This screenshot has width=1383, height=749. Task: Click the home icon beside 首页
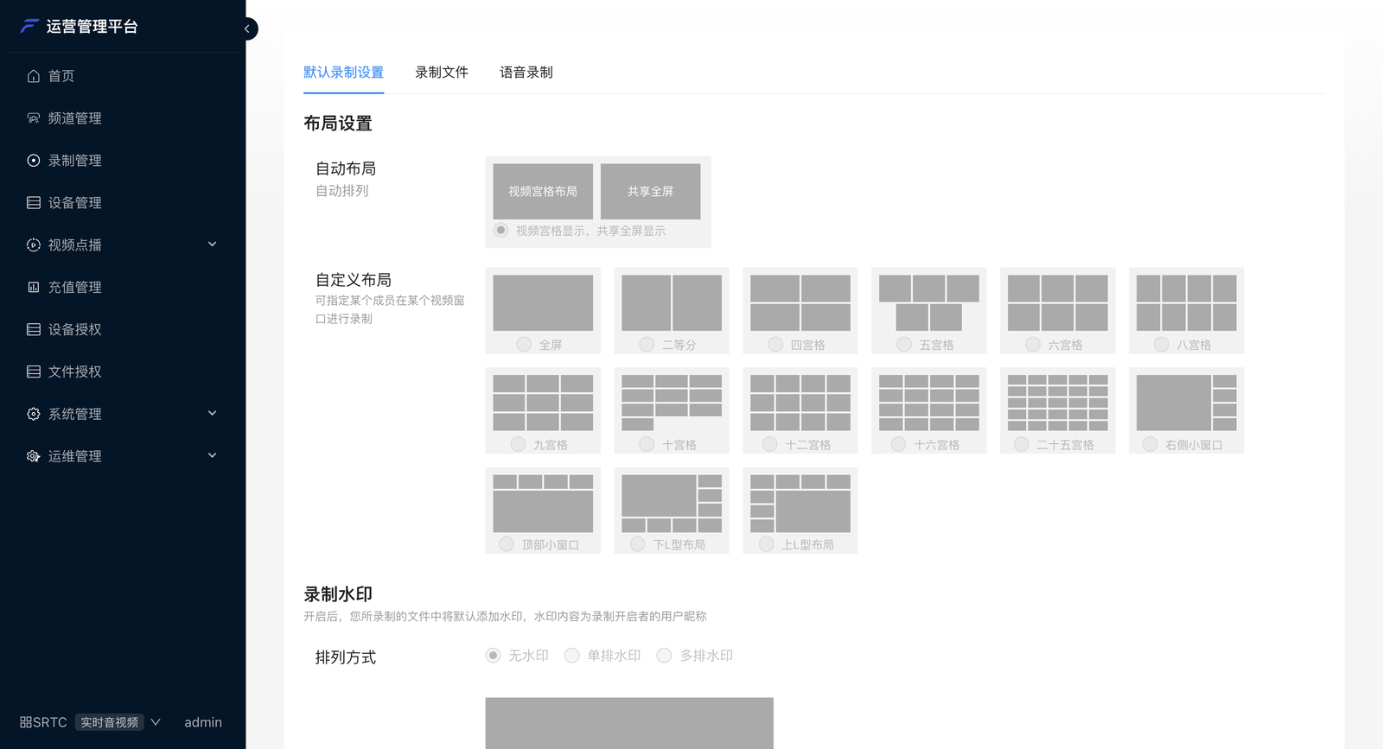34,76
